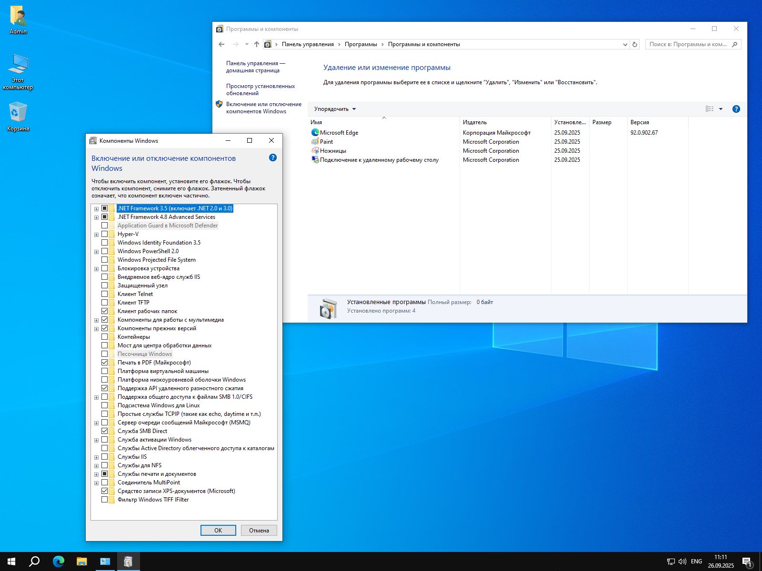
Task: Click the Cancel button in Components dialog
Action: pyautogui.click(x=259, y=530)
